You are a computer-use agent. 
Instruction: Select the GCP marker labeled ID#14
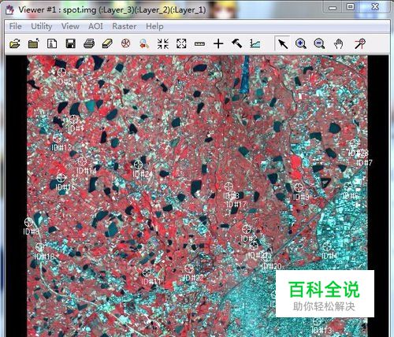point(82,161)
